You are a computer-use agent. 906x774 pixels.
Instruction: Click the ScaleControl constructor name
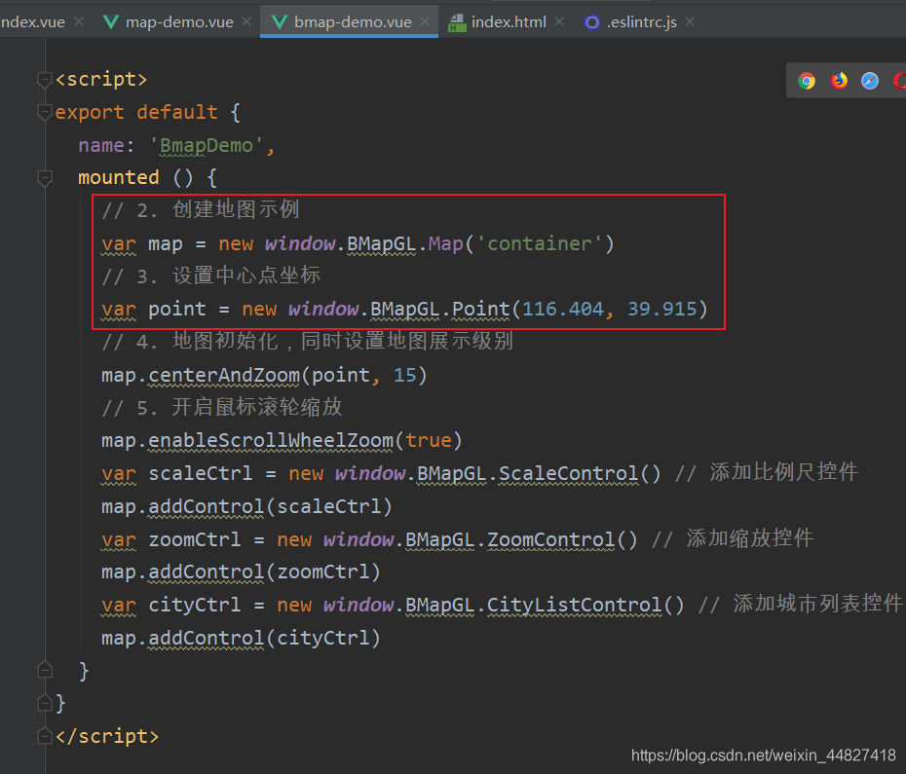pos(569,473)
